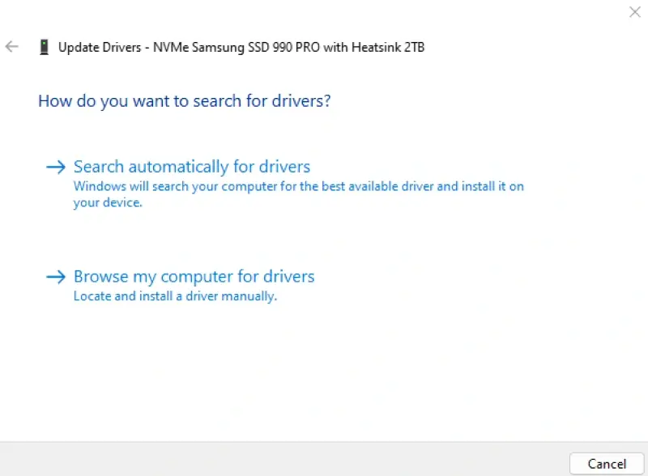Select Browse my computer for drivers option
Image resolution: width=648 pixels, height=476 pixels.
coord(194,277)
